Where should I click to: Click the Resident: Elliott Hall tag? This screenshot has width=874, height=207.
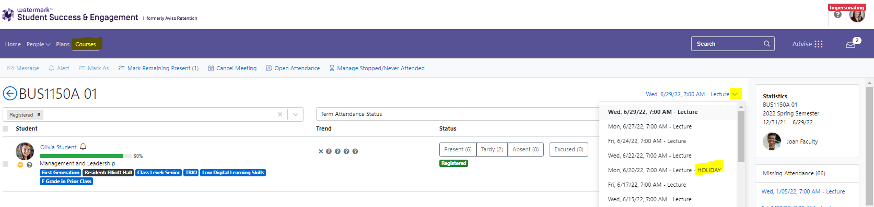pos(108,173)
